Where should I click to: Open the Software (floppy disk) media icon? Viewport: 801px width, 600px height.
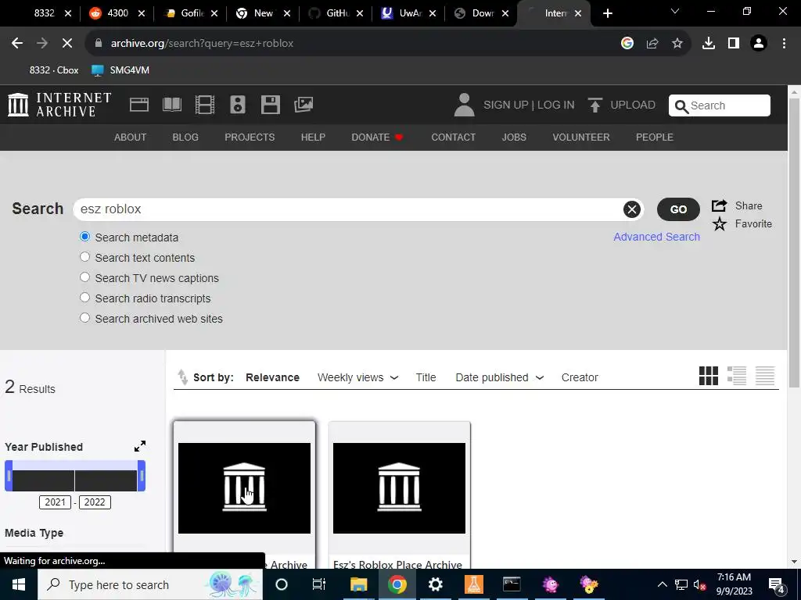pos(270,105)
